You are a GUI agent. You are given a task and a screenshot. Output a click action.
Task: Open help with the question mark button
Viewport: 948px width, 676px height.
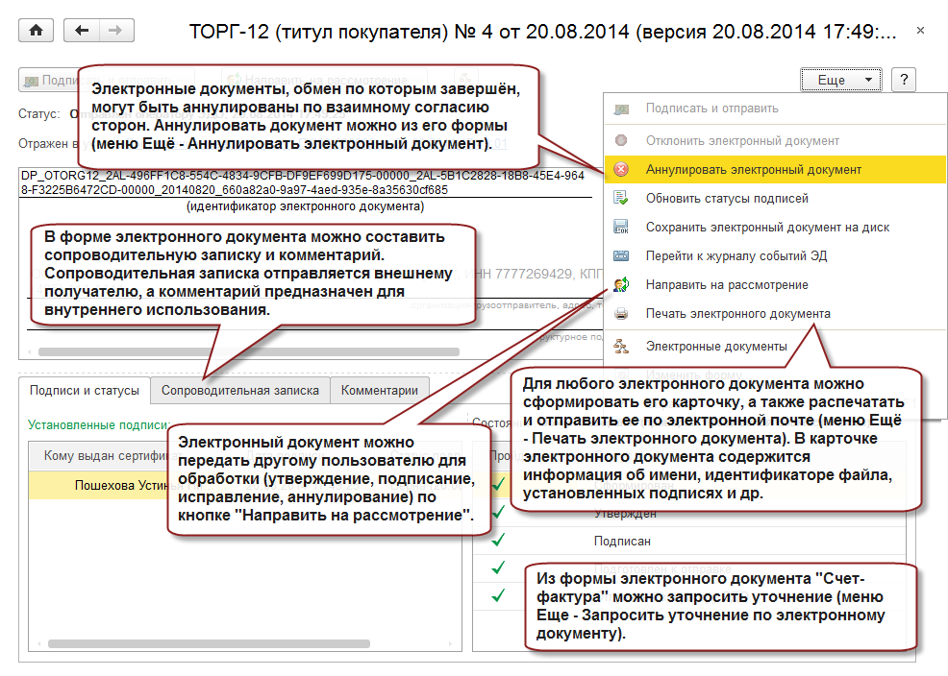(904, 80)
